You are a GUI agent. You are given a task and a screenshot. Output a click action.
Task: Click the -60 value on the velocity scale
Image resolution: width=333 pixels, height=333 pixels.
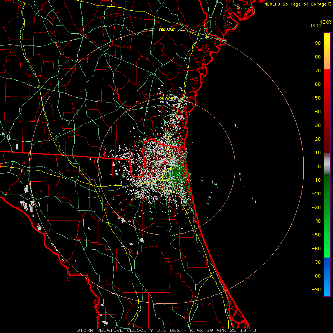[x=316, y=249]
